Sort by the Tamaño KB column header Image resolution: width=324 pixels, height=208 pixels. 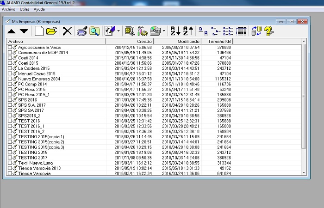click(x=217, y=41)
